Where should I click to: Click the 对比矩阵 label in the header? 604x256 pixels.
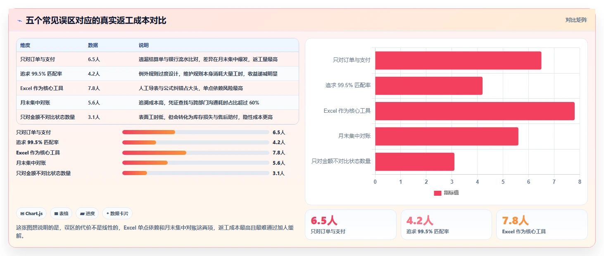[x=576, y=20]
